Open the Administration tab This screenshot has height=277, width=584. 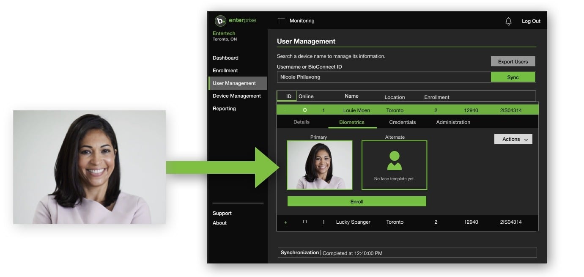[x=453, y=122]
